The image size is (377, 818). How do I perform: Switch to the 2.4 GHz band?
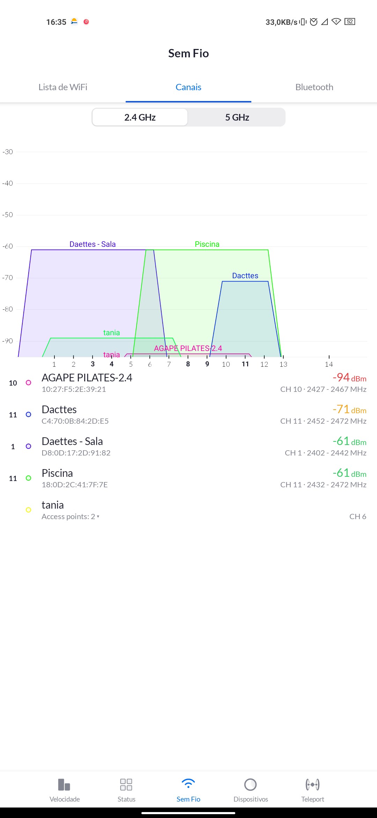(x=140, y=117)
